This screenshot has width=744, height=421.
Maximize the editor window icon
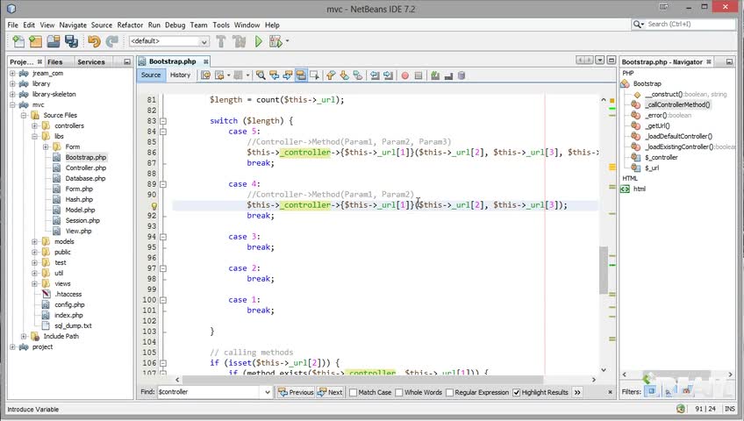[612, 61]
